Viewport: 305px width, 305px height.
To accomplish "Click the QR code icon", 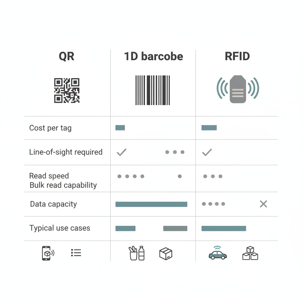I will [x=67, y=91].
